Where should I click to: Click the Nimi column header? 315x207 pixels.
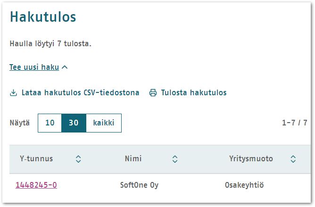tap(133, 158)
